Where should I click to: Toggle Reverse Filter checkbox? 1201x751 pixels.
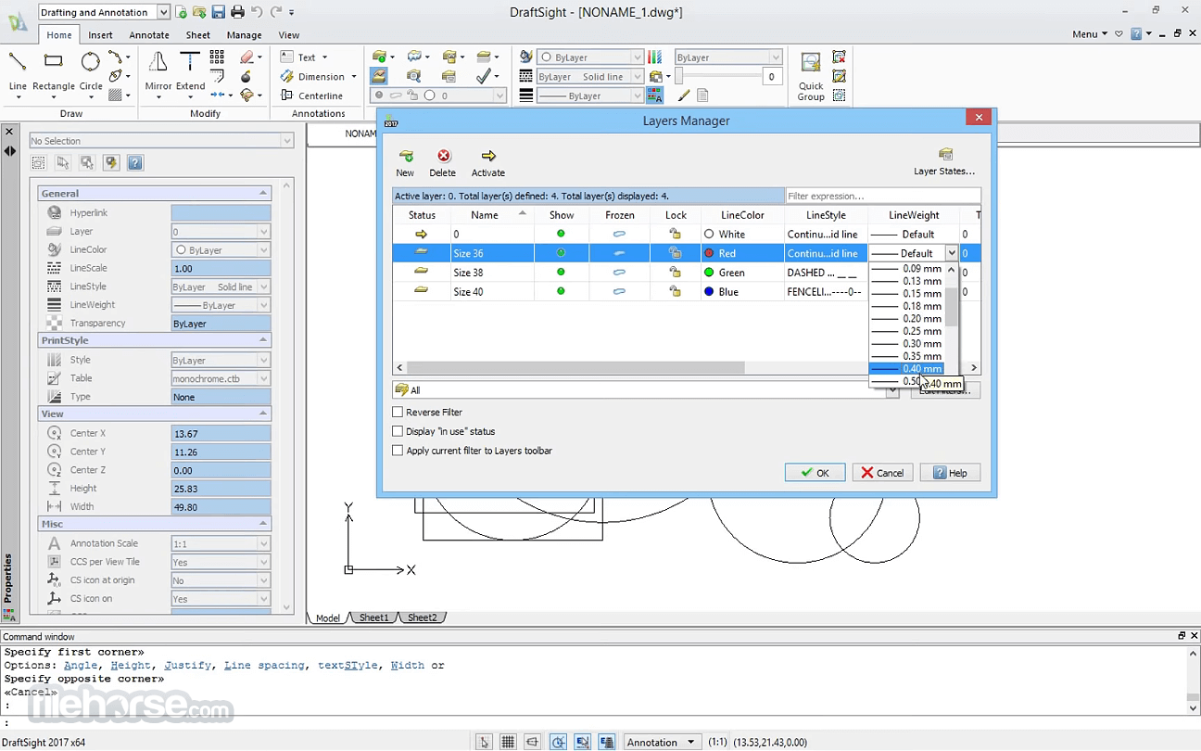[x=398, y=413]
